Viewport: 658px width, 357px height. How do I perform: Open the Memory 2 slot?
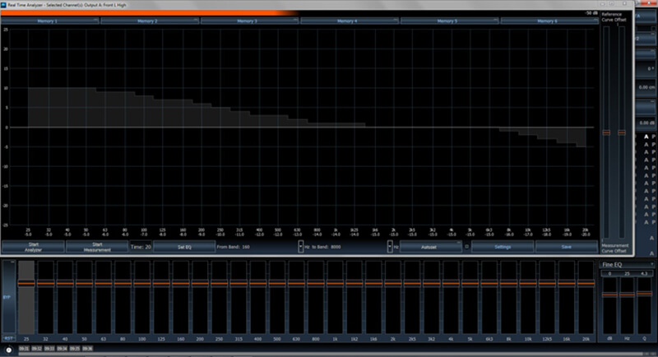150,21
